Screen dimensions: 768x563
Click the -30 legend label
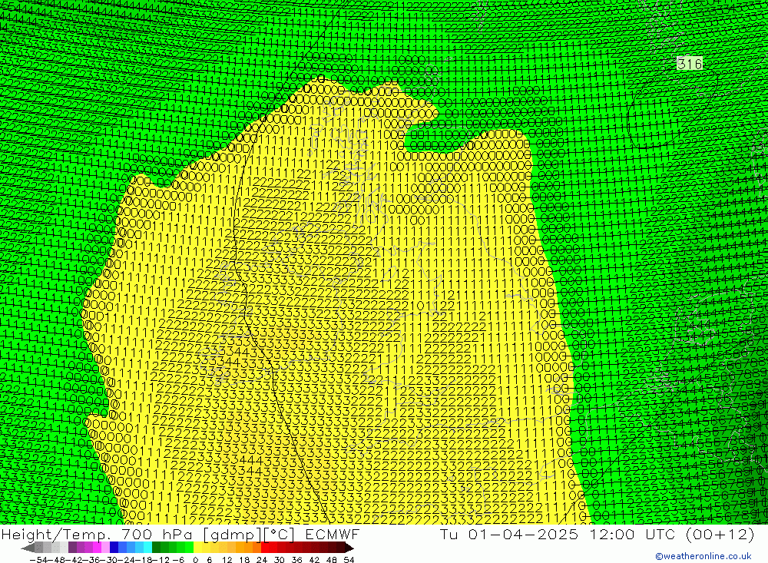(x=109, y=560)
